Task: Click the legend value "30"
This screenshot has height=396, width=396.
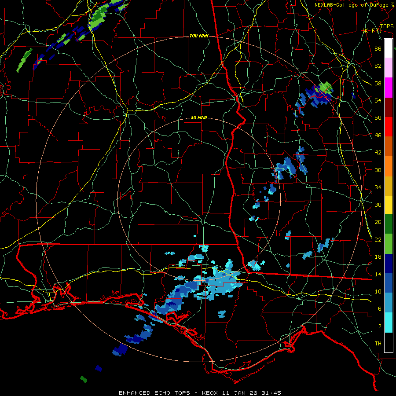Action: (x=378, y=205)
